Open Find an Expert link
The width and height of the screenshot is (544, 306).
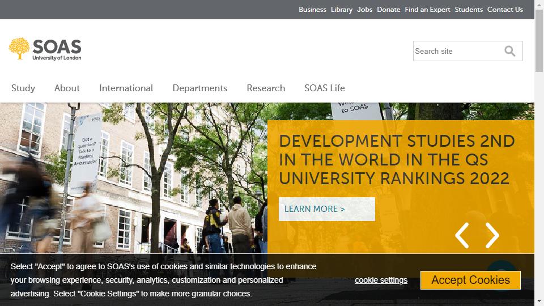427,10
